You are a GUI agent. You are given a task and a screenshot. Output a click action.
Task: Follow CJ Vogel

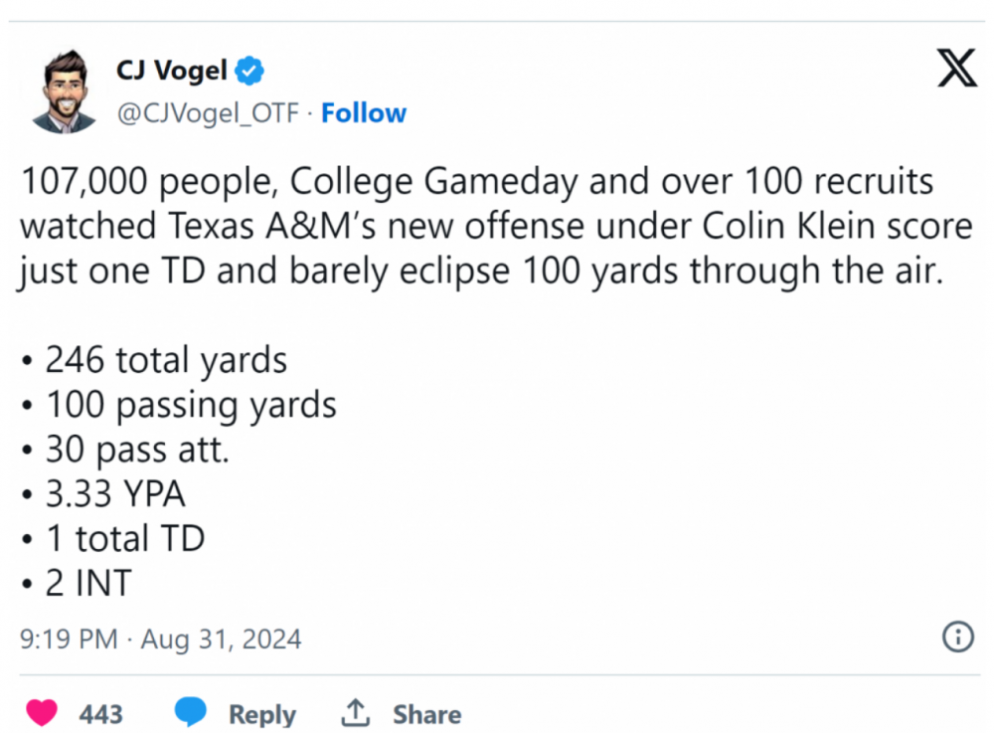point(364,113)
